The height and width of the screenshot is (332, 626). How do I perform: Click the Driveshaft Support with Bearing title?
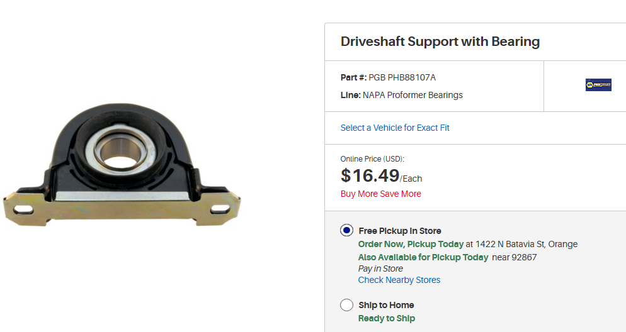[x=440, y=41]
